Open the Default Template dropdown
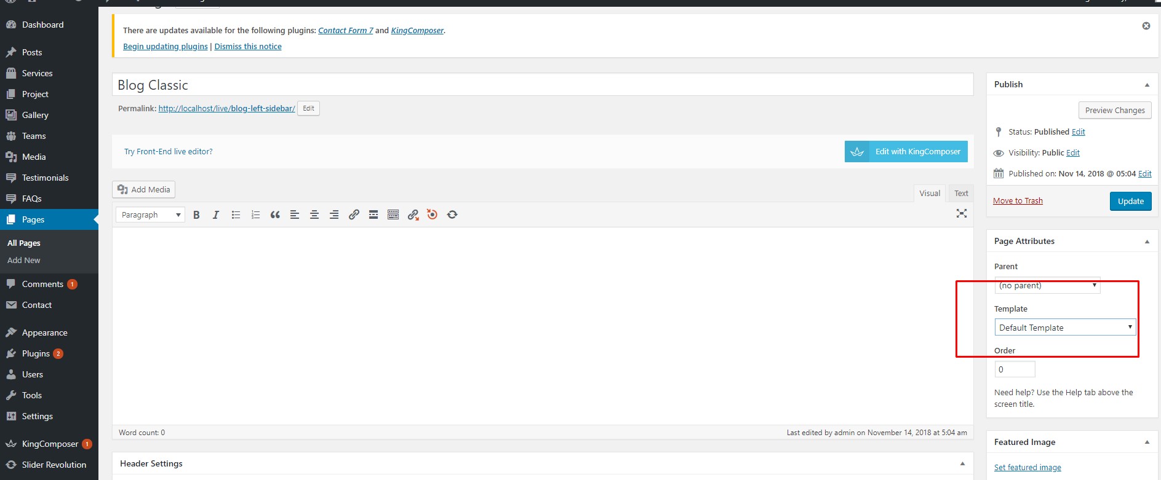 point(1064,328)
